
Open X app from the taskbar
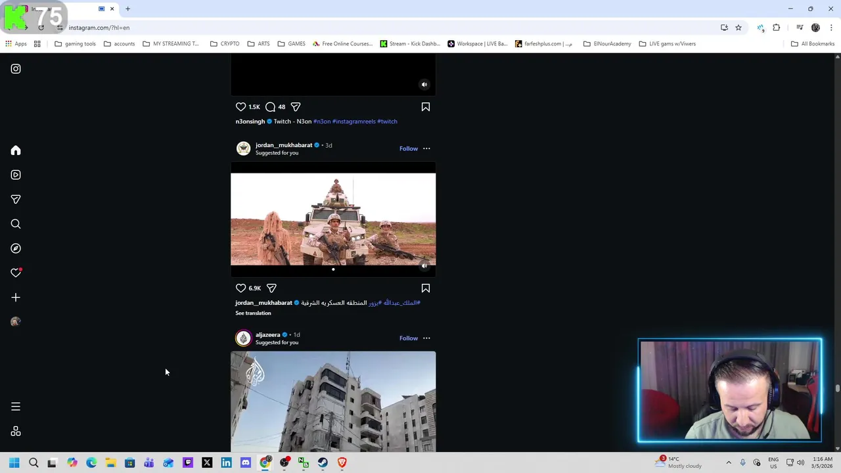[x=207, y=462]
